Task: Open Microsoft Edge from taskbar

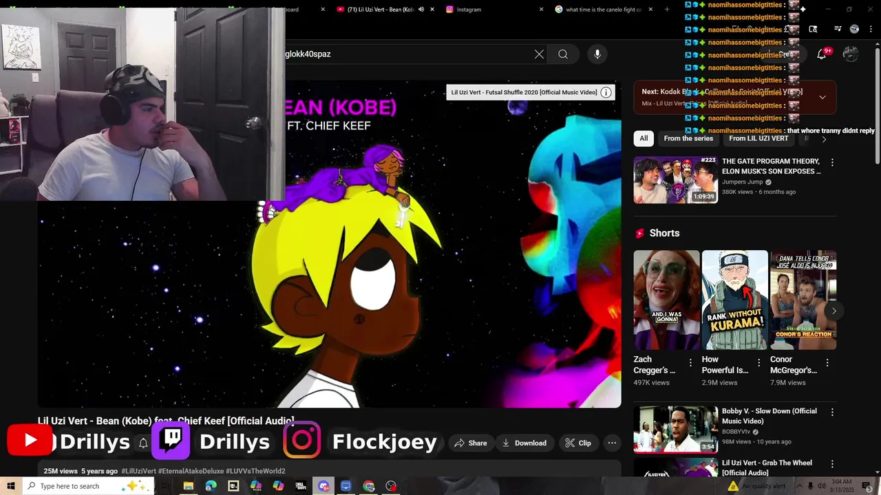Action: point(211,486)
